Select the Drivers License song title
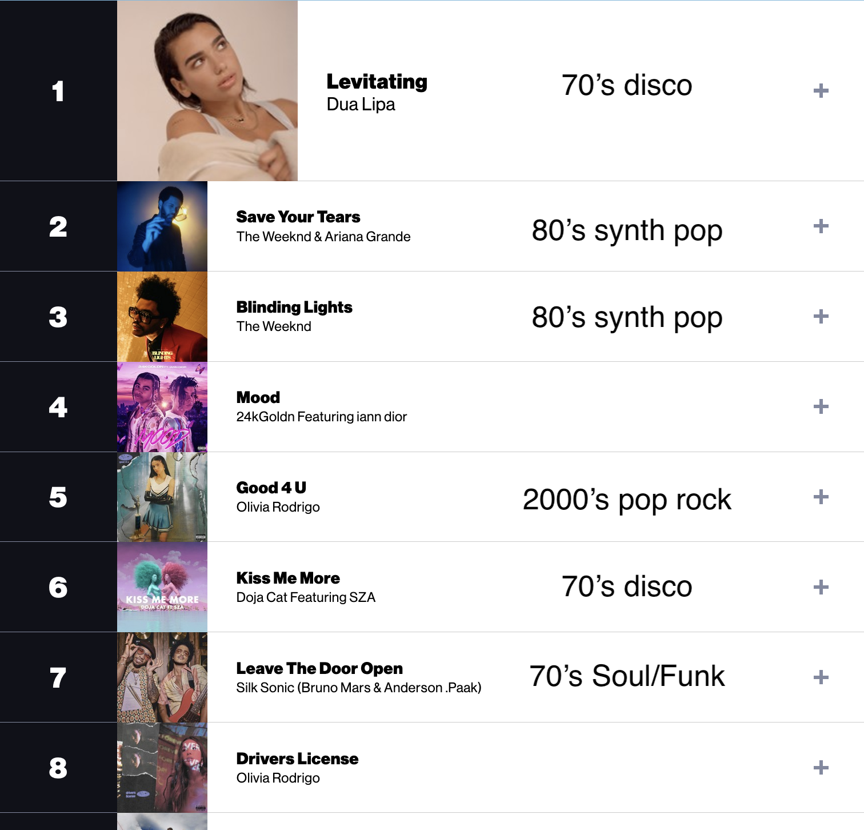The width and height of the screenshot is (864, 830). point(297,759)
